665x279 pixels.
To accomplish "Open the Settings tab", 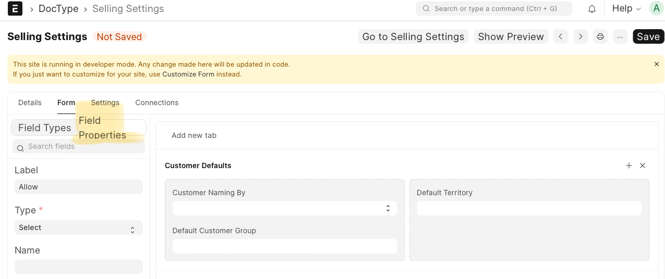I will (105, 103).
